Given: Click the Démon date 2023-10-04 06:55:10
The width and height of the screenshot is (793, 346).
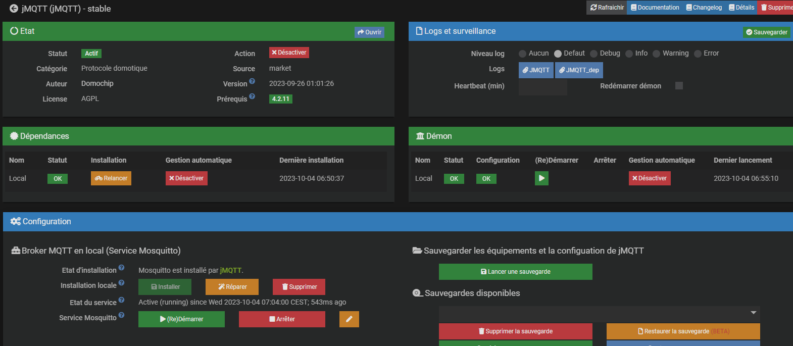Looking at the screenshot, I should [x=746, y=178].
